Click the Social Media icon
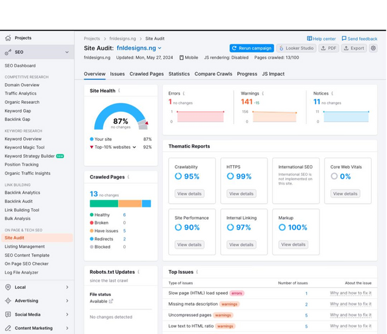Image resolution: width=387 pixels, height=334 pixels. coord(8,315)
